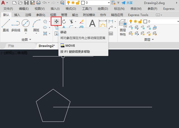179x128 pixels.
Task: Click Thaw All Layers sun icon
Action: pos(143,33)
